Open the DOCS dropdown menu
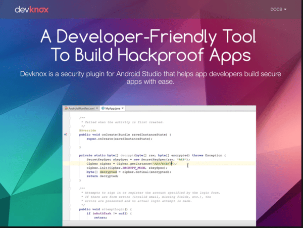 click(x=278, y=9)
